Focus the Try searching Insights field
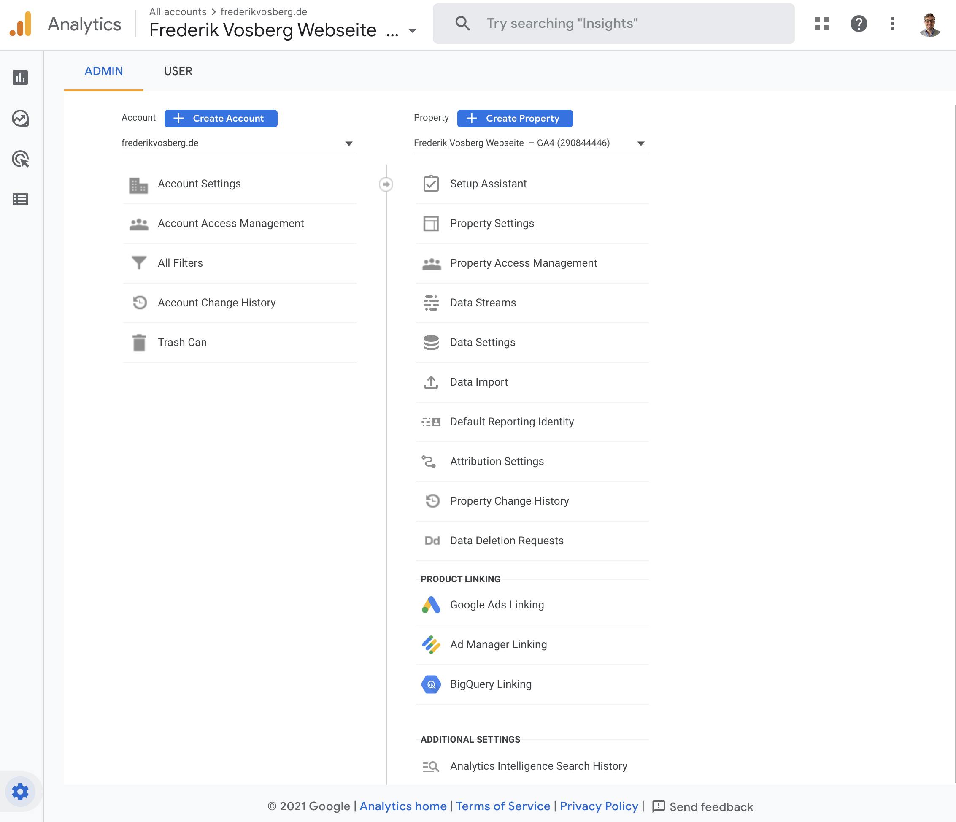The image size is (956, 822). point(614,24)
